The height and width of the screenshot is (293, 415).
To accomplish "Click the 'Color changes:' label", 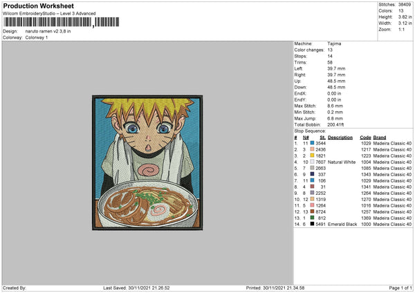I will click(x=309, y=50).
